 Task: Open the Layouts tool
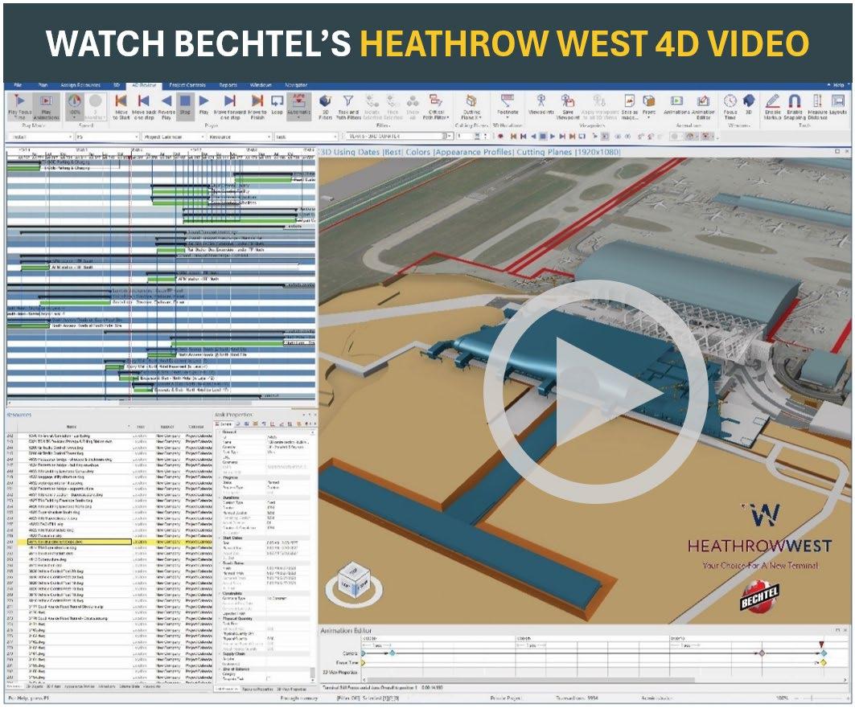pos(838,104)
